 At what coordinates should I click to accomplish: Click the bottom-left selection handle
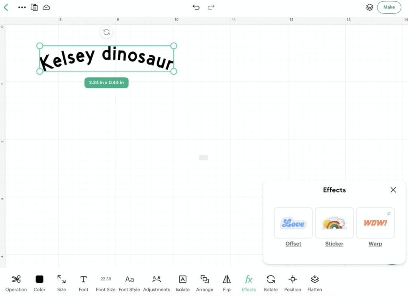tap(39, 71)
